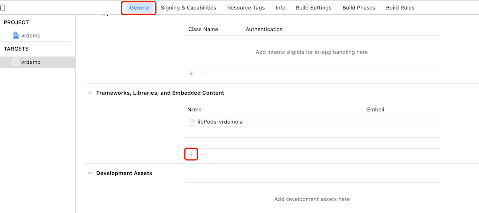
Task: Open the General tab
Action: click(140, 8)
